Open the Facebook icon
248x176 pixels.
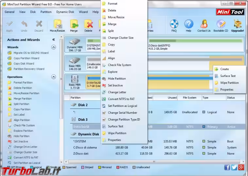(x=227, y=167)
